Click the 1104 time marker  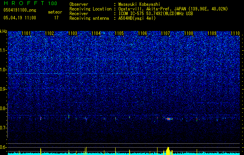click(x=96, y=33)
